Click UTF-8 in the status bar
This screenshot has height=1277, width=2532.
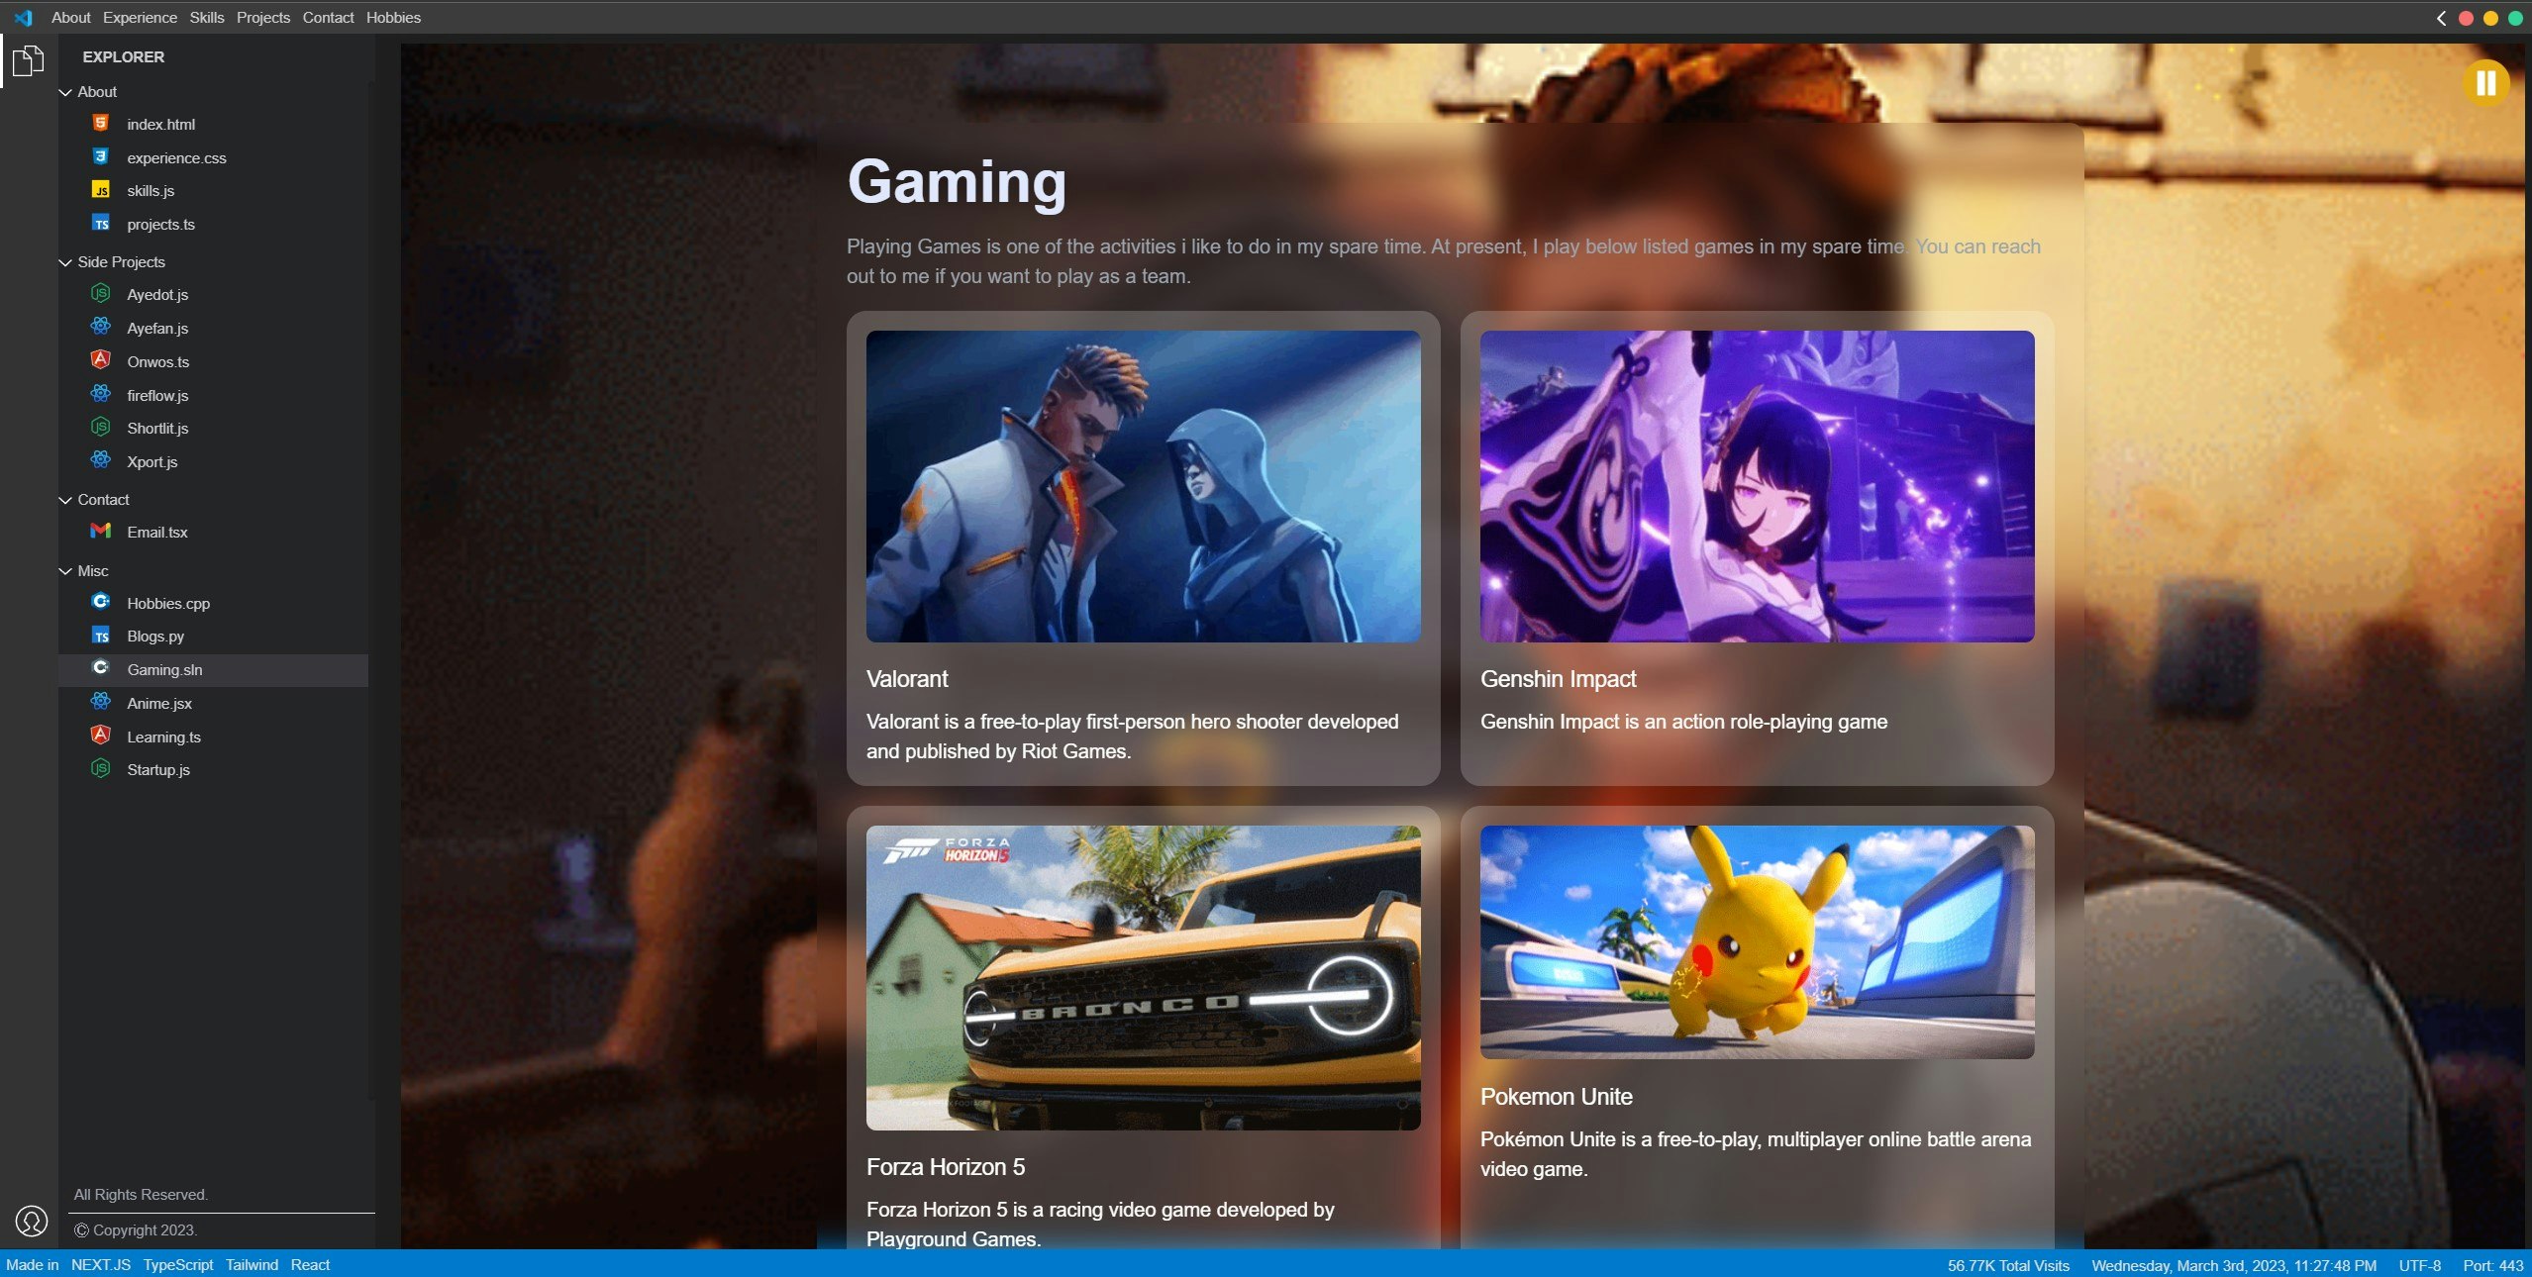point(2420,1266)
